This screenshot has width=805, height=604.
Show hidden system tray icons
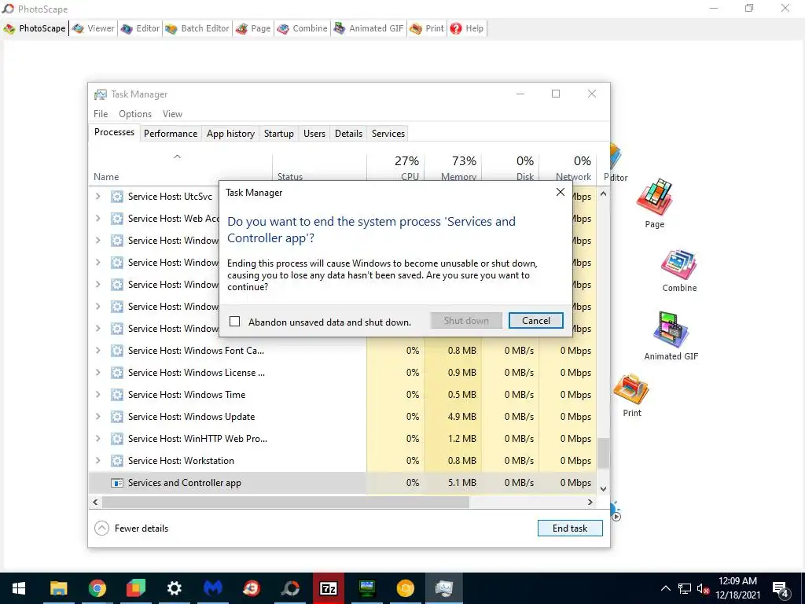tap(665, 588)
